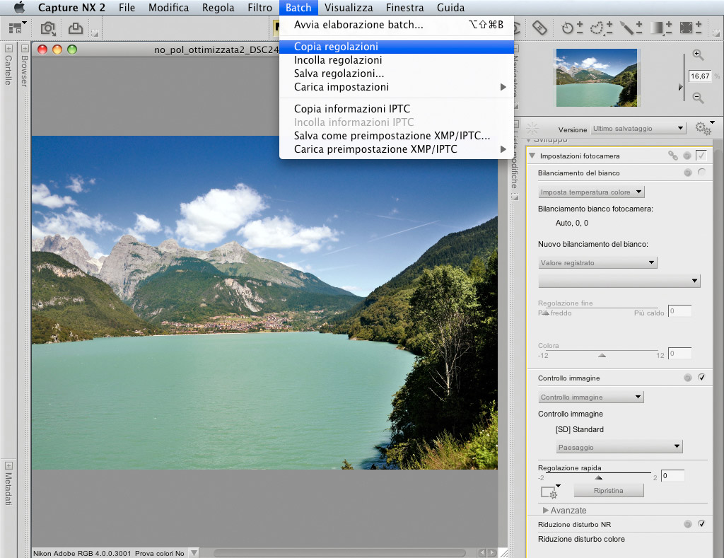Open the Imposta temperatura colore dropdown
This screenshot has height=558, width=724.
[591, 192]
